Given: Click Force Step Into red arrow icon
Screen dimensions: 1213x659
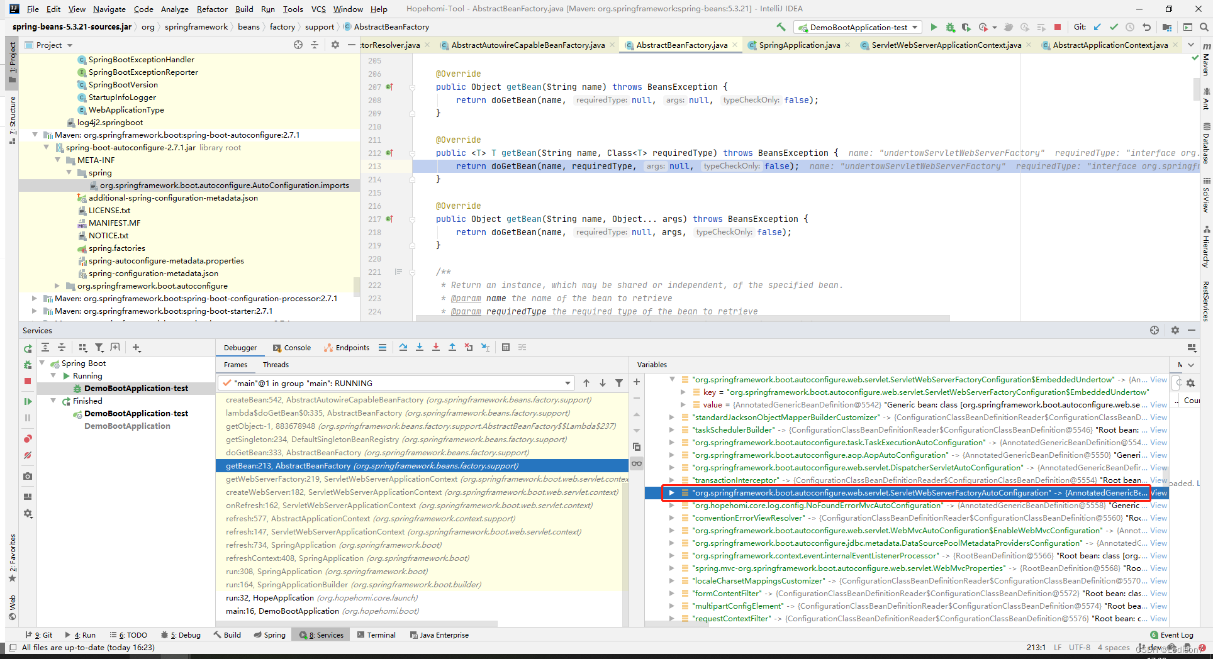Looking at the screenshot, I should [436, 347].
